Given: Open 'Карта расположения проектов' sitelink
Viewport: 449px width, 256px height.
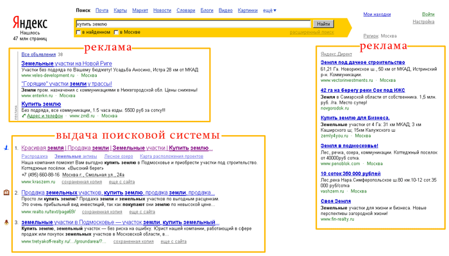Looking at the screenshot, I should pos(171,157).
